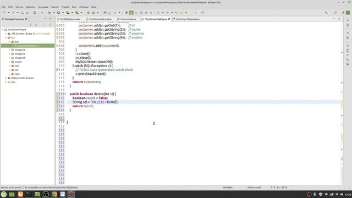Screen dimensions: 352x198
Task: Click line number 119 in the gutter
Action: (62, 102)
